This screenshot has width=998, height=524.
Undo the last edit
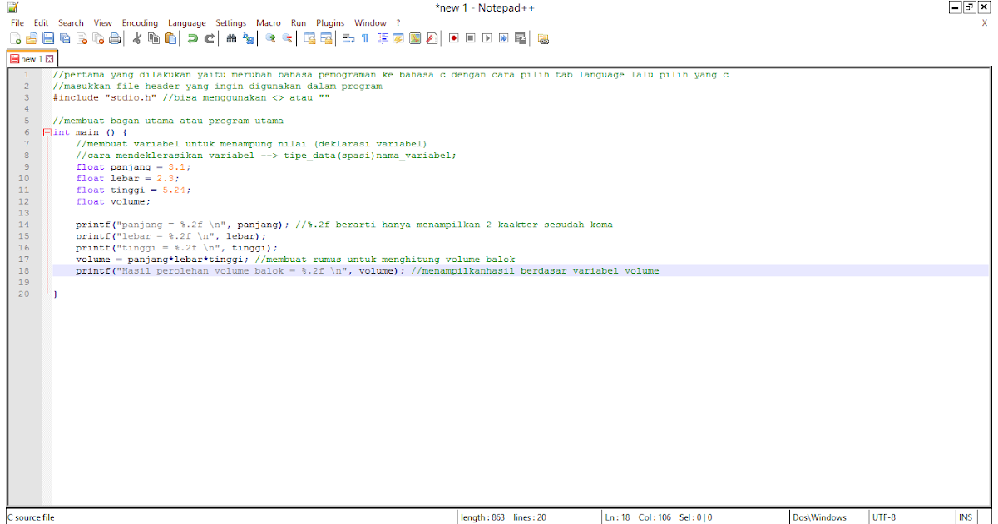(x=193, y=37)
